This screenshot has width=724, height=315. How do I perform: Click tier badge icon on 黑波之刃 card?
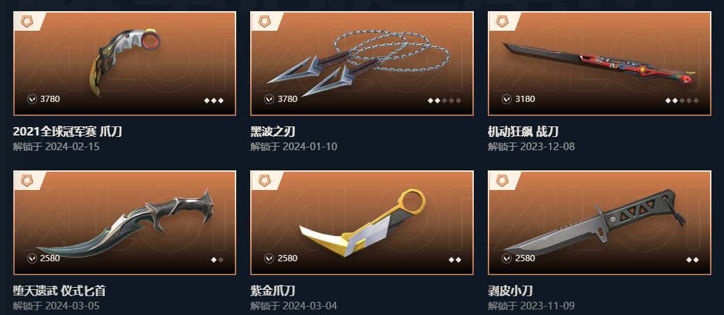(x=264, y=21)
